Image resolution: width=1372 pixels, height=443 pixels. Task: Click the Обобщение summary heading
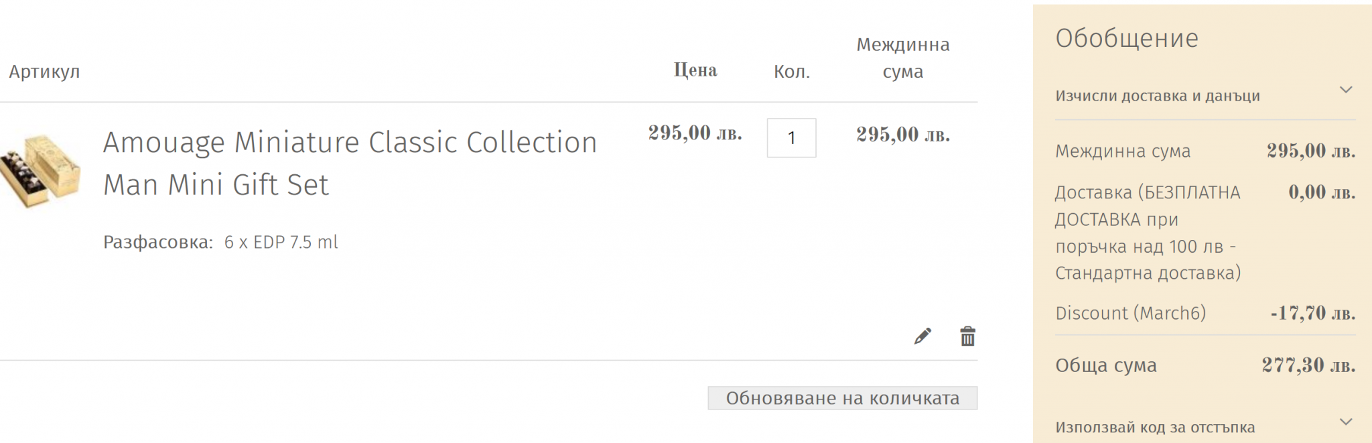(1127, 38)
